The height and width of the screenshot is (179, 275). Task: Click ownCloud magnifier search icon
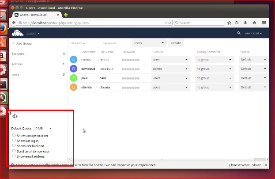coord(238,33)
